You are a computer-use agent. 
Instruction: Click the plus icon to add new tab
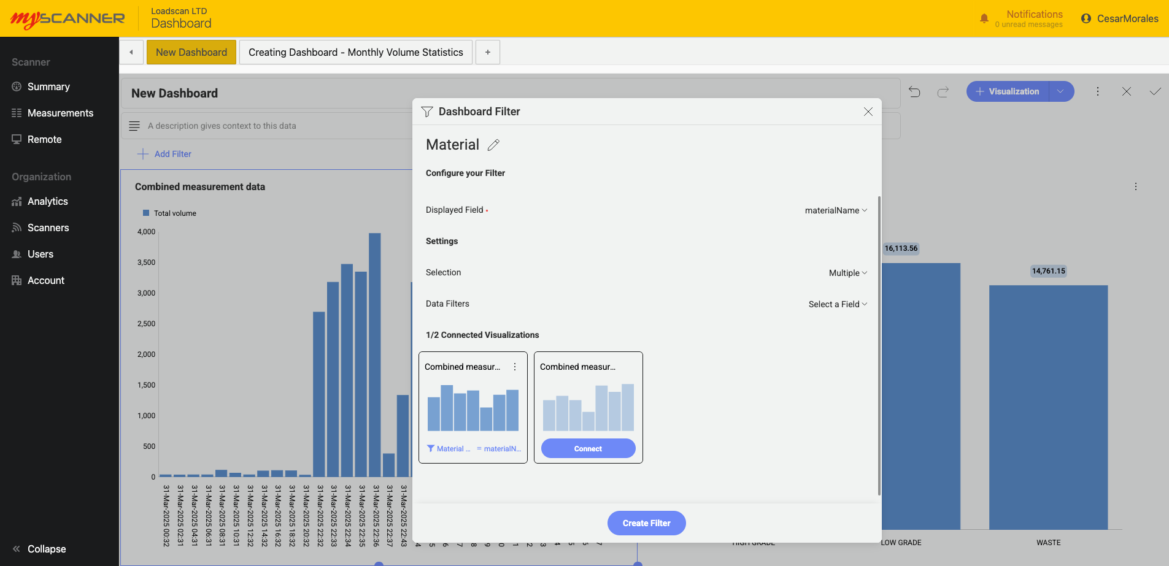point(488,52)
